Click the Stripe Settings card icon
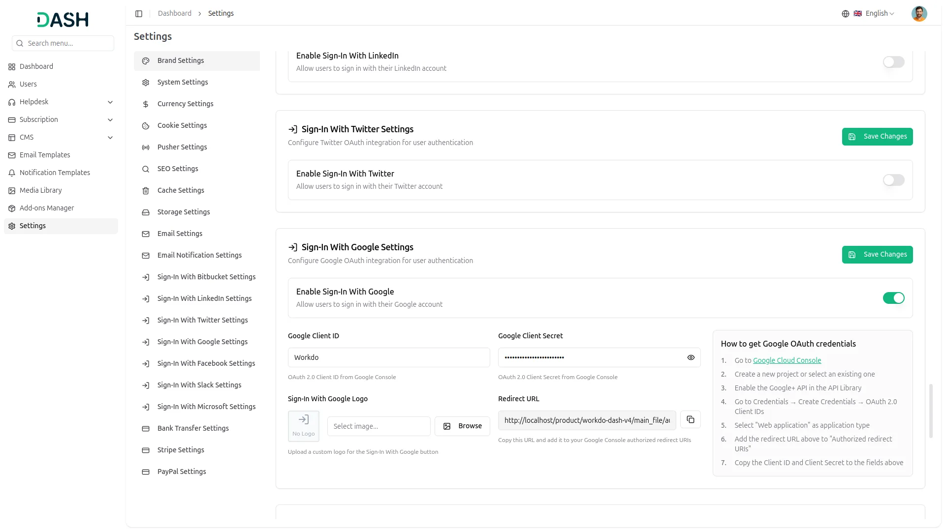 click(146, 450)
